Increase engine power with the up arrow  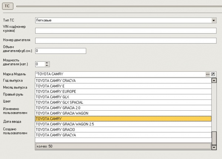coord(47,62)
